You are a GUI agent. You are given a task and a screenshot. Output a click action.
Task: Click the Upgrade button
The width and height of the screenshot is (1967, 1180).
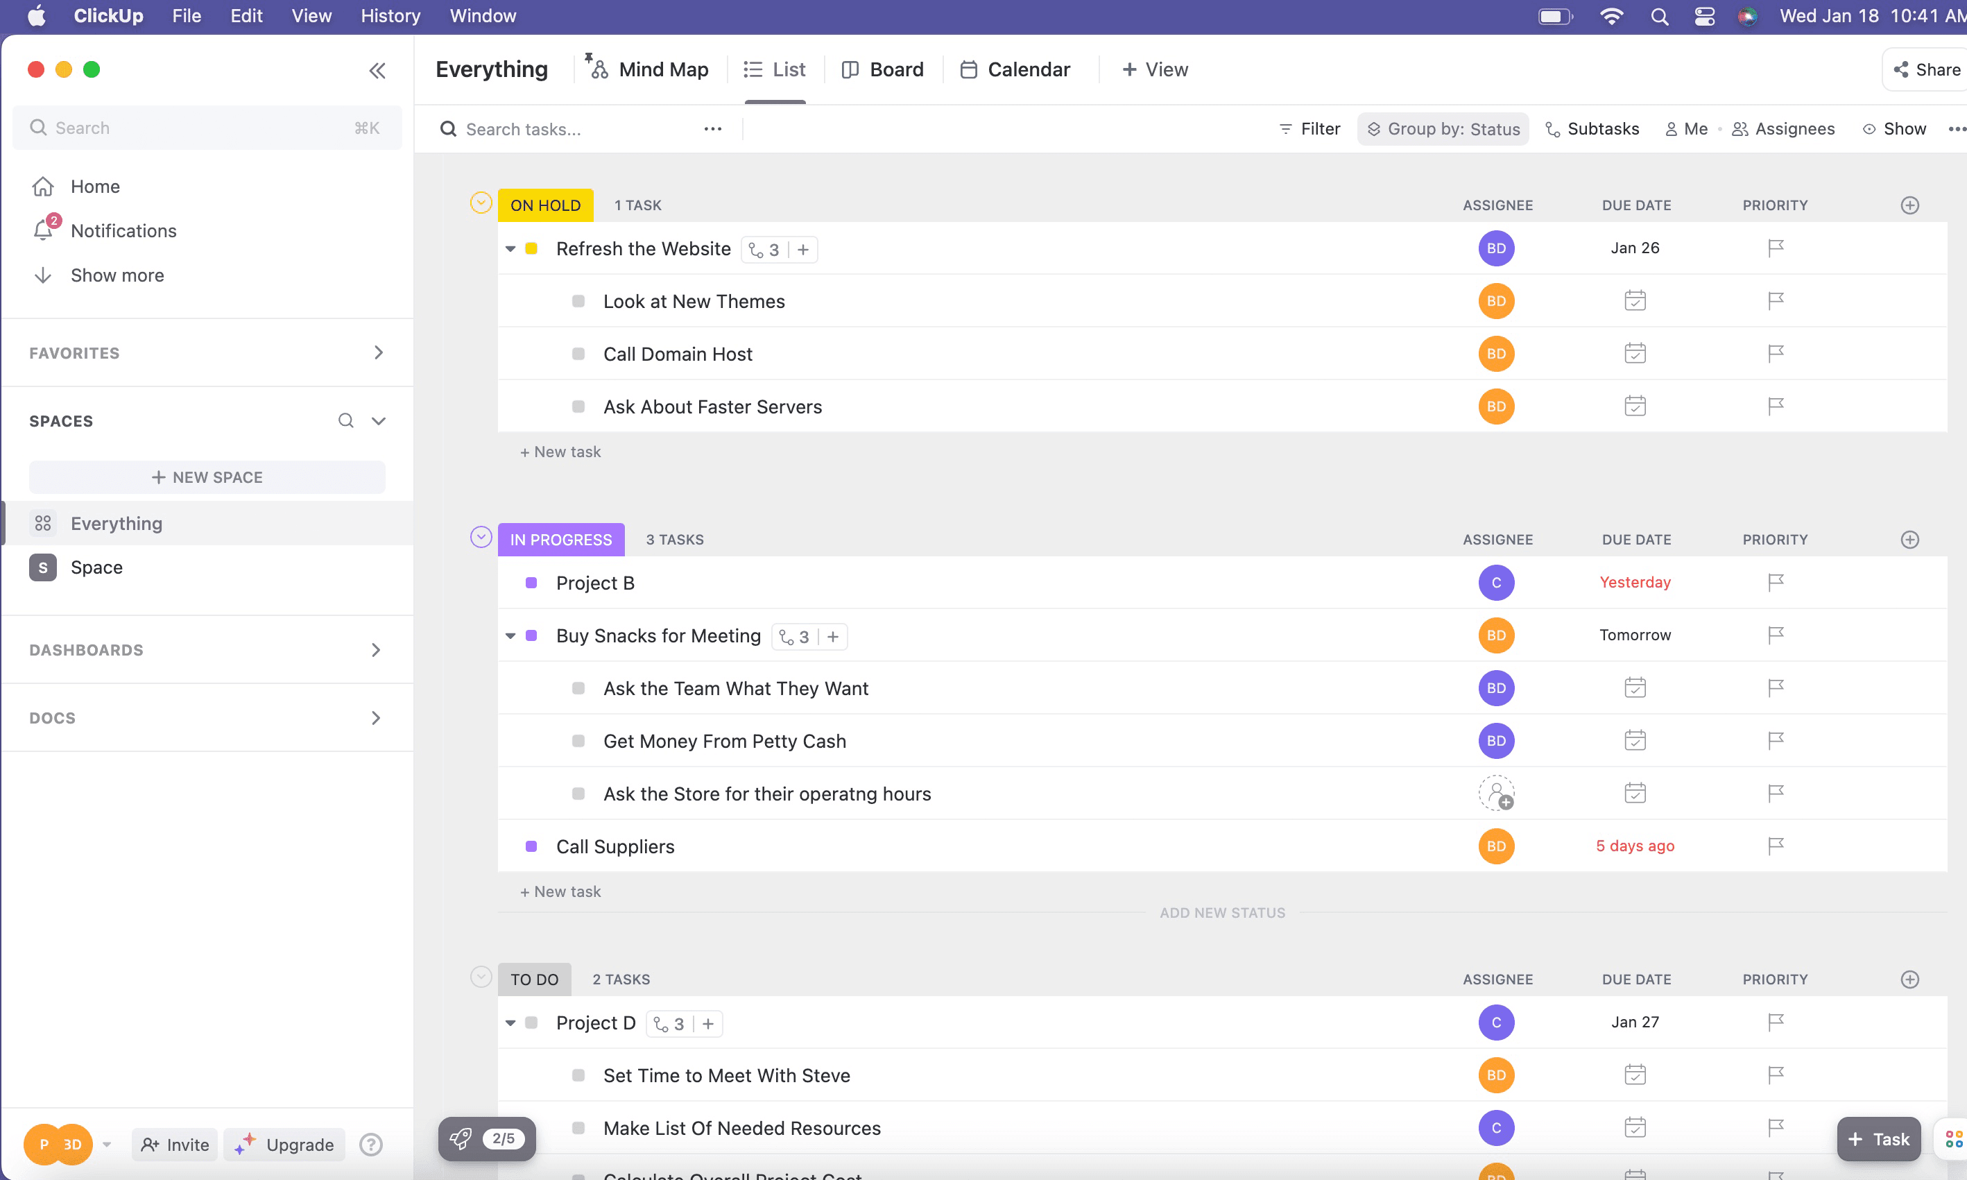coord(284,1144)
